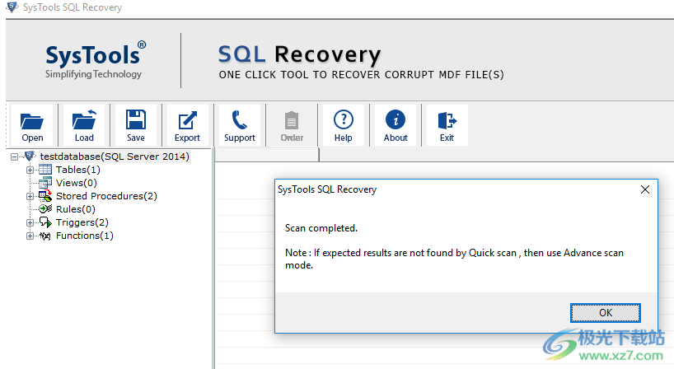This screenshot has height=369, width=674.
Task: Click the Views node icon
Action: tap(45, 183)
